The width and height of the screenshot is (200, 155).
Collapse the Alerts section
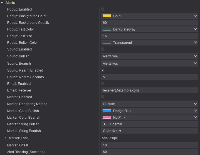coord(2,3)
